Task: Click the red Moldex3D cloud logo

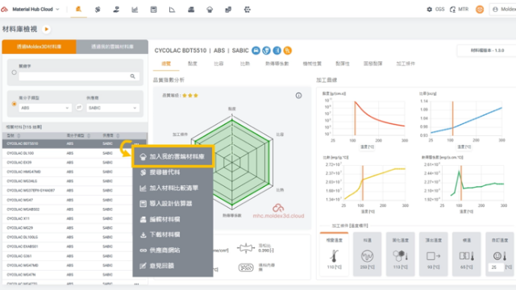Action: 5,9
